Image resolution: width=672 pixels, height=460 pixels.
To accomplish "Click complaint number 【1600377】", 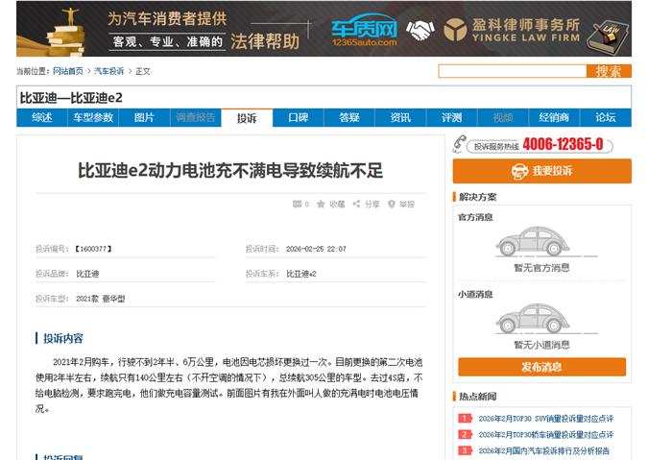I will point(93,249).
